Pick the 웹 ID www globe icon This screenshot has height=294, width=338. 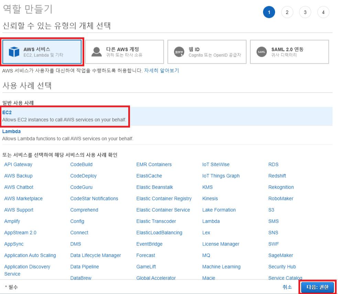179,52
